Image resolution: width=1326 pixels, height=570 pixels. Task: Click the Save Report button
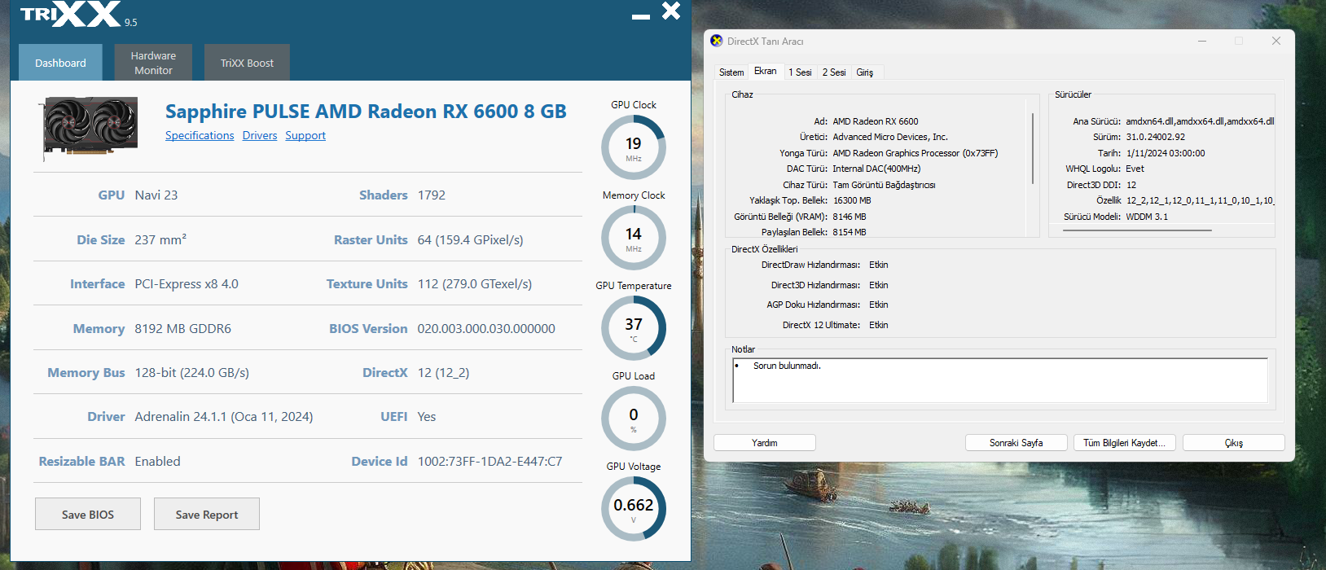click(x=207, y=514)
